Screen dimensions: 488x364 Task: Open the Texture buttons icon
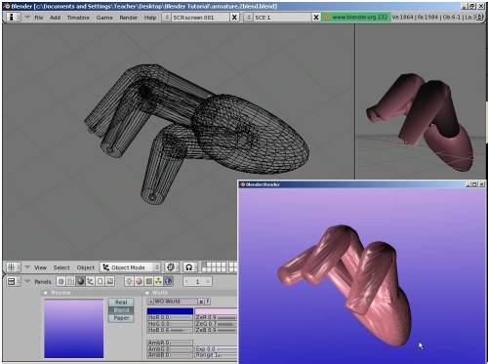pyautogui.click(x=148, y=281)
